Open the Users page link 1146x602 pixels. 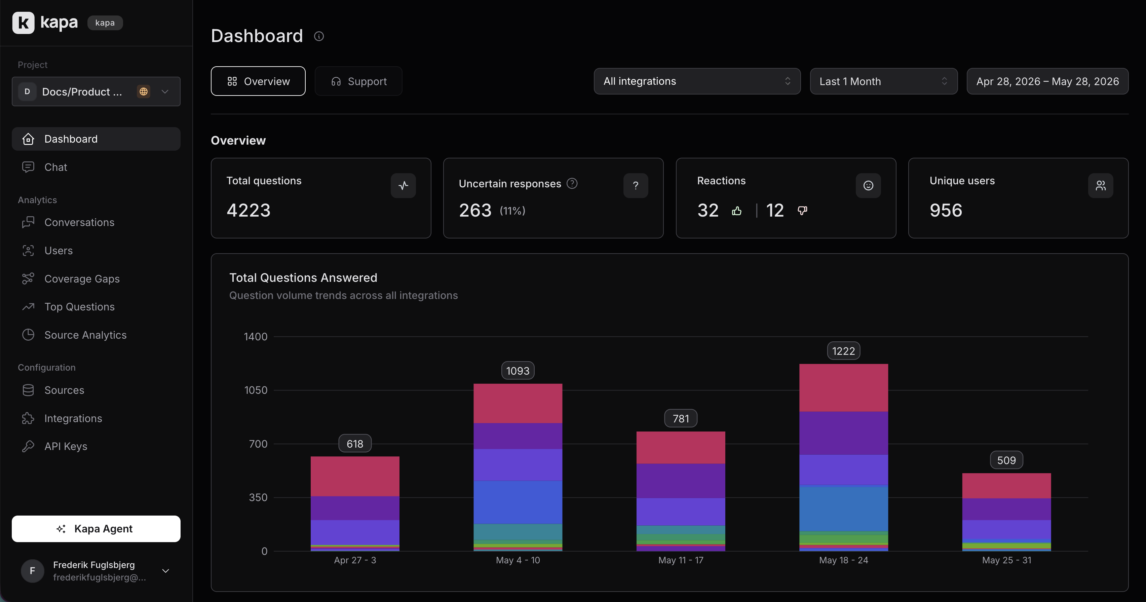pos(96,251)
